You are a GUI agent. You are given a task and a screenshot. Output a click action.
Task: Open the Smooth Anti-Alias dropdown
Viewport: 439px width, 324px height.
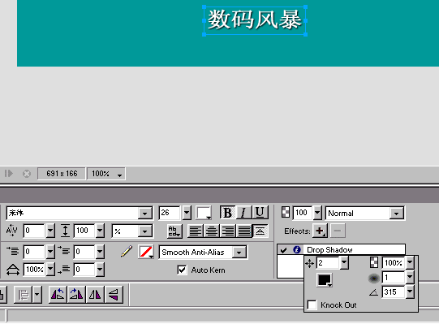pyautogui.click(x=239, y=253)
